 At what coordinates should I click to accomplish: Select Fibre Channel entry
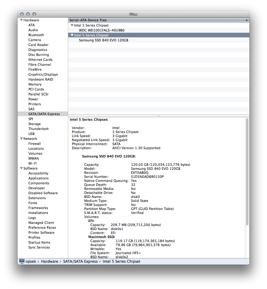pyautogui.click(x=40, y=65)
